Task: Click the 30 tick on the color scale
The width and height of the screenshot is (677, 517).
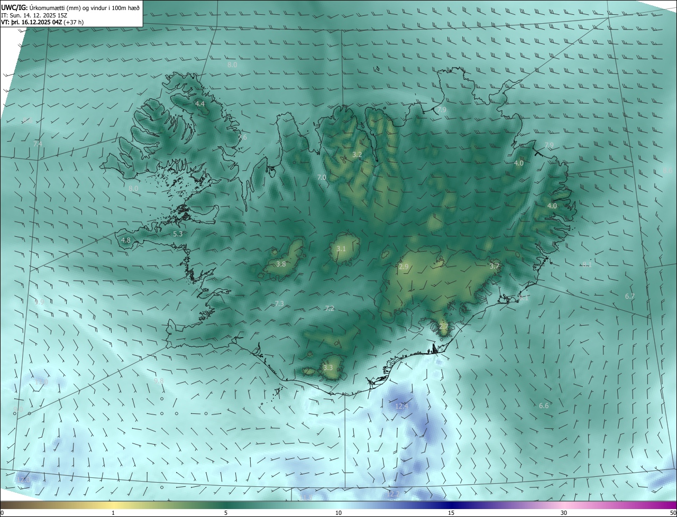Action: 564,513
